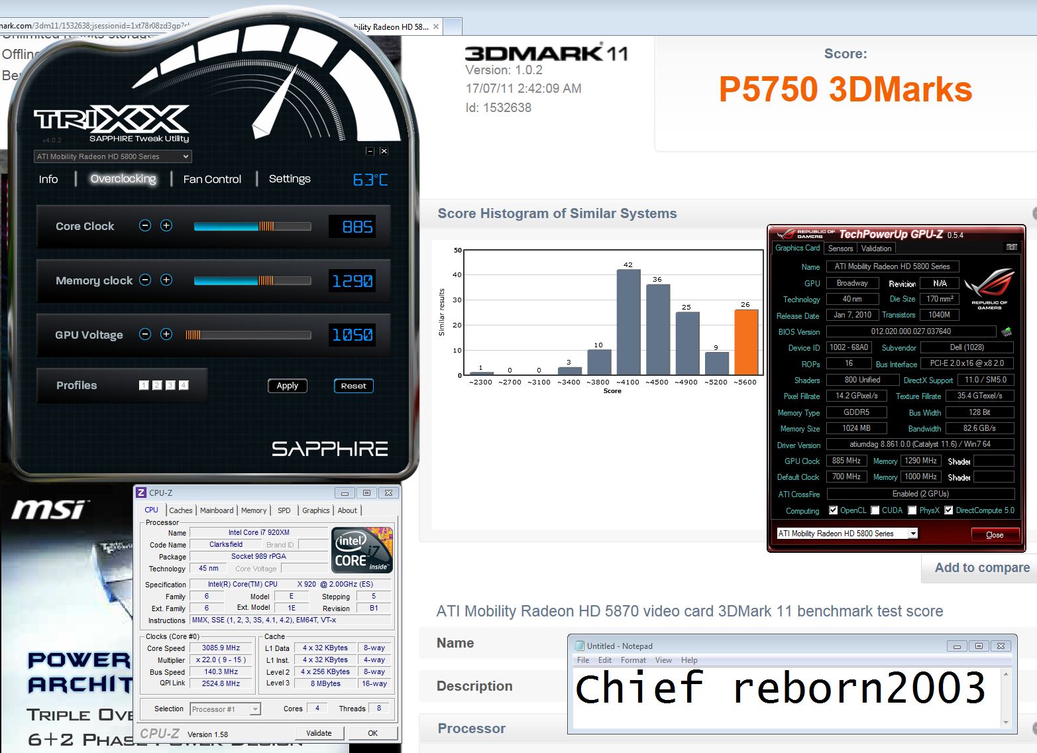The image size is (1037, 753).
Task: Open the TRIXX Info tab
Action: coord(48,179)
